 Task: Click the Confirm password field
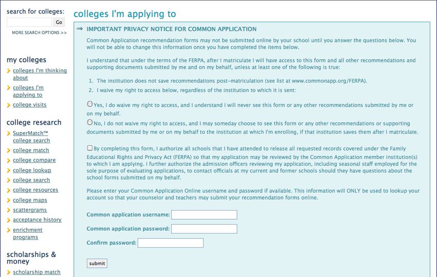tap(171, 243)
